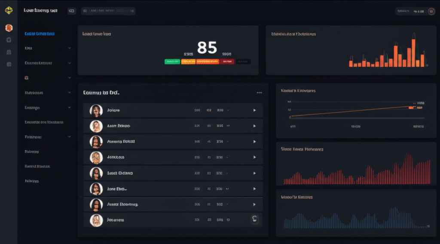Screen dimensions: 440x244
Task: Expand the first sidebar menu chevron
Action: tap(69, 48)
